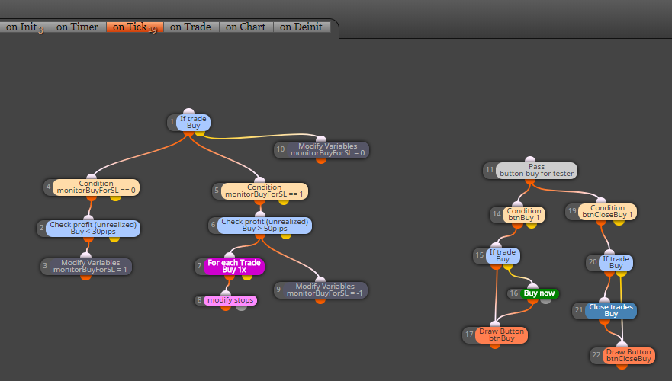Click yellow output connector of Condition block 4
The height and width of the screenshot is (381, 672).
[x=115, y=198]
